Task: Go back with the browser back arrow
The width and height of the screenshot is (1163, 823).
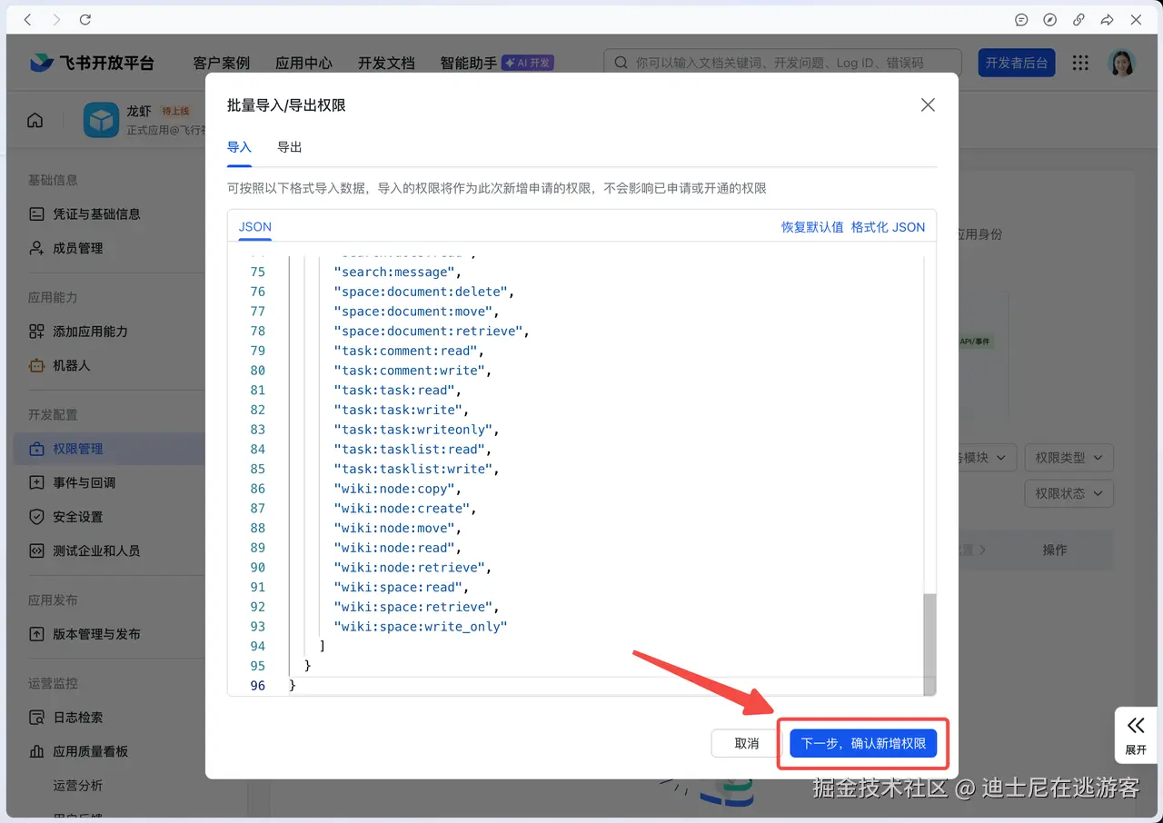Action: (27, 19)
